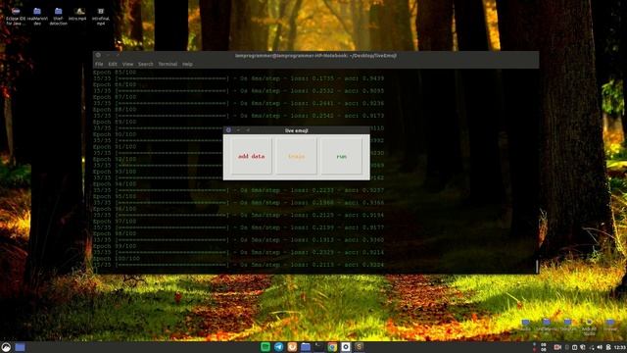
Task: Open the introfinal.mp4 desktop file
Action: (101, 17)
